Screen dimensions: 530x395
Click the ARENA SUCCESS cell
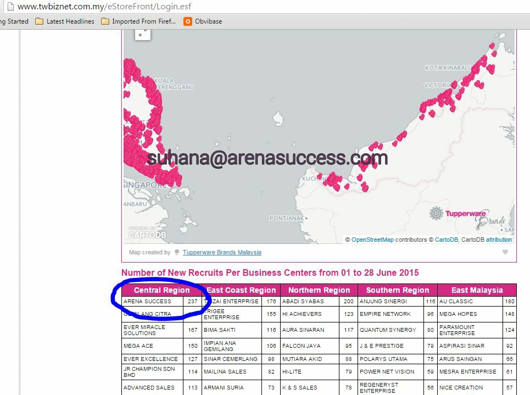153,301
